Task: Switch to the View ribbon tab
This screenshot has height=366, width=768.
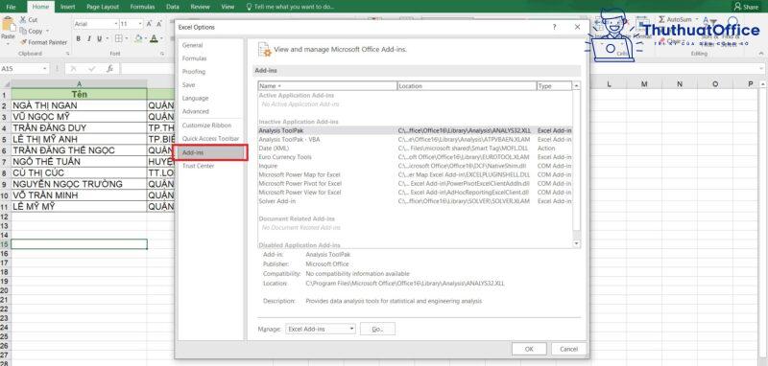Action: (x=228, y=7)
